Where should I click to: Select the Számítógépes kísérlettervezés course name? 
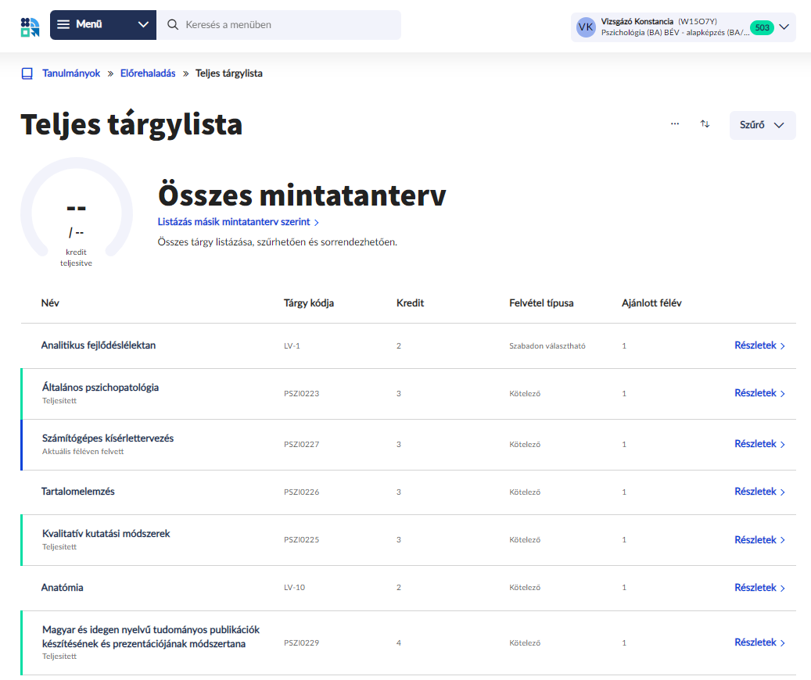click(108, 438)
